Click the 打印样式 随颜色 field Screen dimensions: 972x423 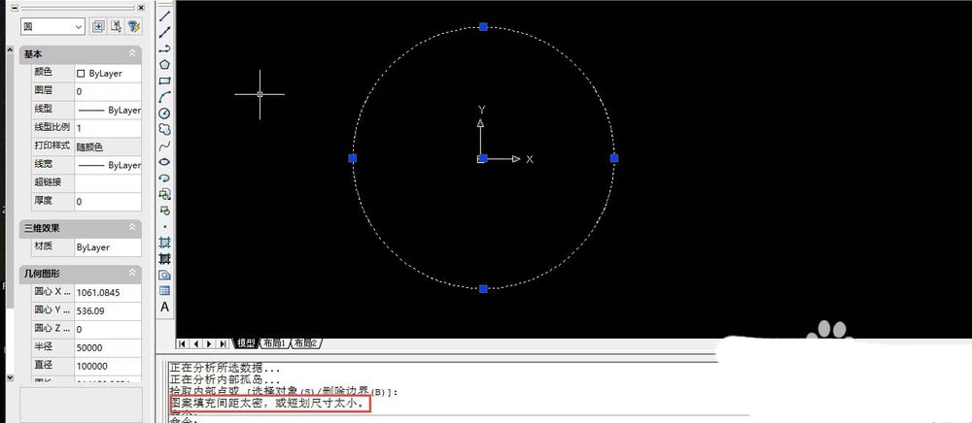coord(108,146)
